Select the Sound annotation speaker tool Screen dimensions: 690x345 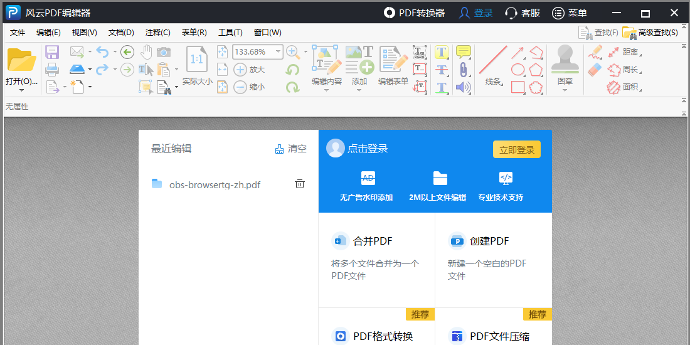click(463, 87)
